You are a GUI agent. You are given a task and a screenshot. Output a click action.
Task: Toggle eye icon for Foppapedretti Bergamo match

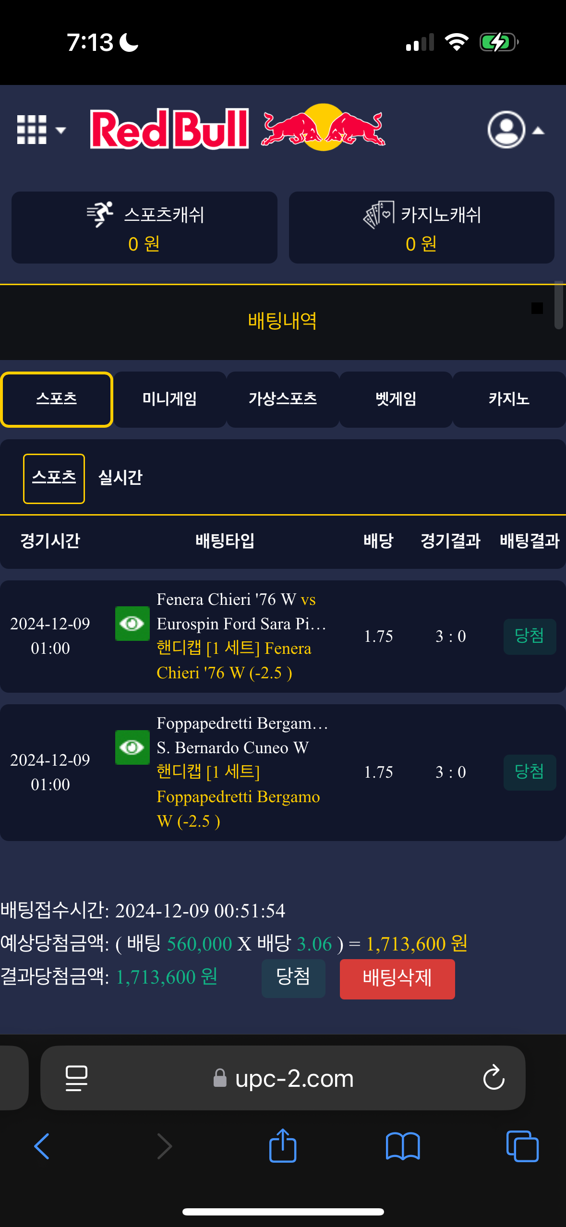click(132, 747)
